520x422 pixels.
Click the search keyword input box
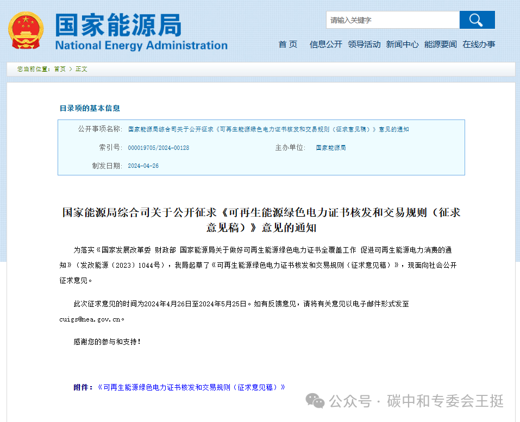[x=392, y=20]
